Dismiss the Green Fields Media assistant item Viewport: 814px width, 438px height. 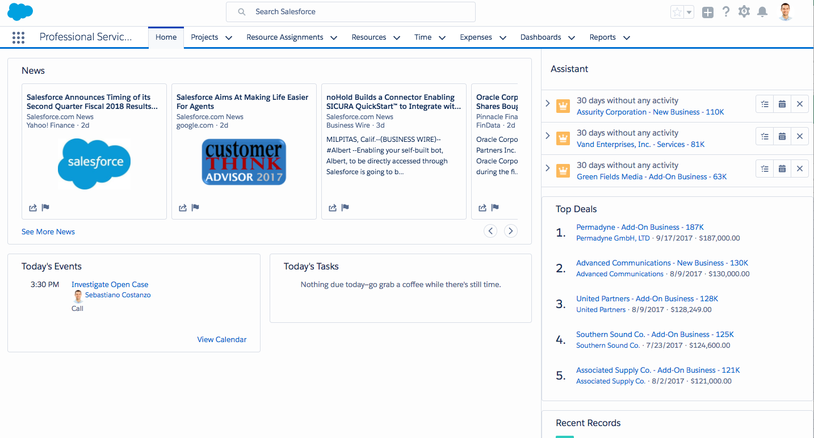(x=800, y=169)
